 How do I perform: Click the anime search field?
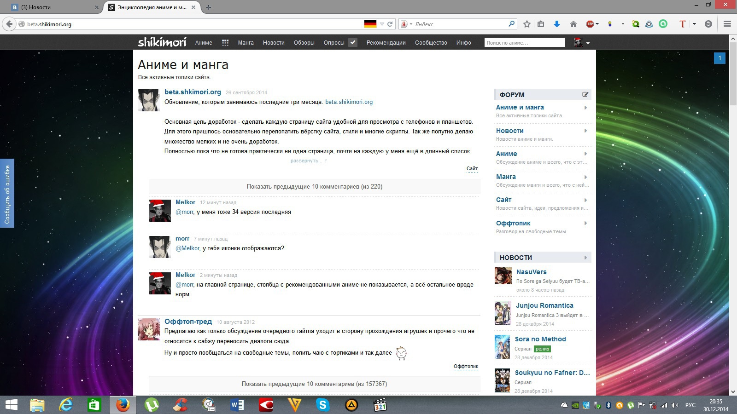[524, 43]
